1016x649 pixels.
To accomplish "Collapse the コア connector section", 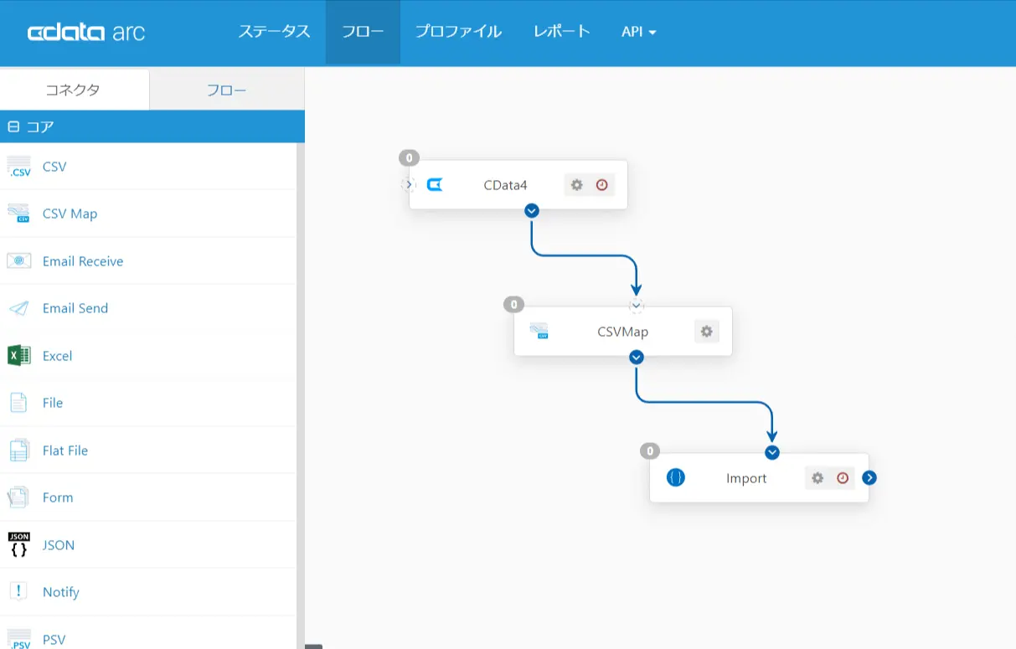I will 13,127.
